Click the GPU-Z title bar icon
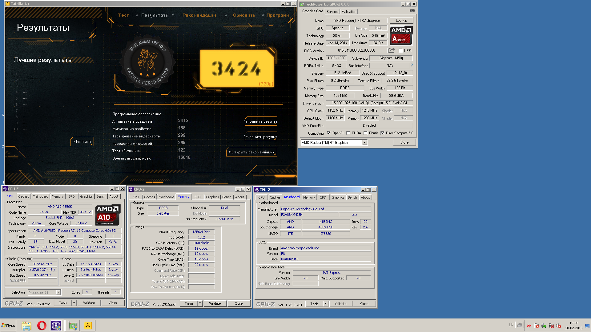Image resolution: width=591 pixels, height=332 pixels. pyautogui.click(x=302, y=4)
